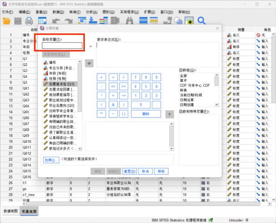
Task: Click the Go to case toolbar icon
Action: [82, 21]
